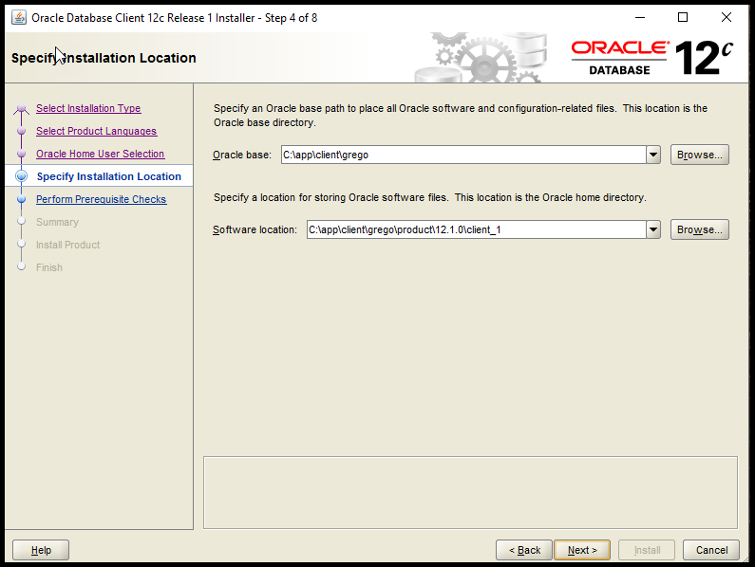755x567 pixels.
Task: Click into the Oracle base text field
Action: 463,155
